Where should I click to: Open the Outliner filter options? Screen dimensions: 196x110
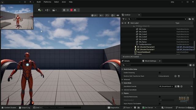point(124,19)
